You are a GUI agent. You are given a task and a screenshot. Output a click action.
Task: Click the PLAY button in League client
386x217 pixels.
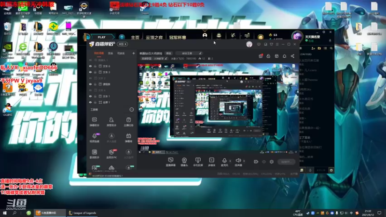101,37
